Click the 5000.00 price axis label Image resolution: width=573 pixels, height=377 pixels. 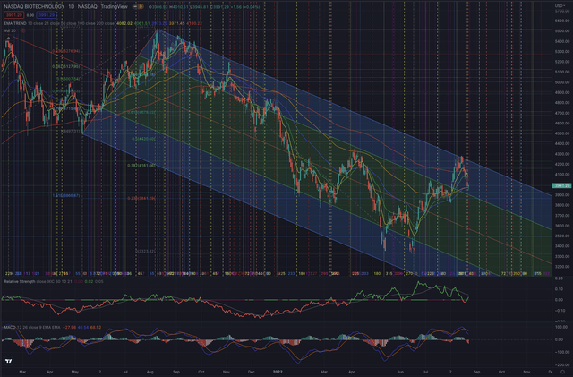click(x=562, y=82)
